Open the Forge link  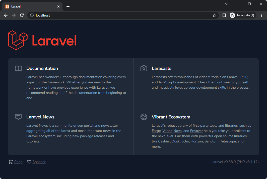tap(156, 131)
